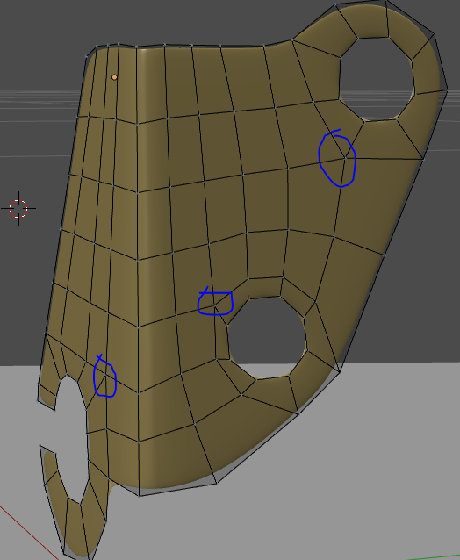Image resolution: width=460 pixels, height=560 pixels.
Task: Select the bottom vertex of the central crease edge
Action: (x=140, y=496)
